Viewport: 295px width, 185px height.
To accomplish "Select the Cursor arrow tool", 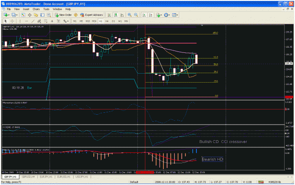I will click(x=6, y=21).
